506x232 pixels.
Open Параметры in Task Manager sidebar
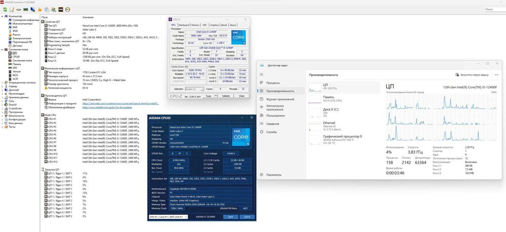click(281, 175)
